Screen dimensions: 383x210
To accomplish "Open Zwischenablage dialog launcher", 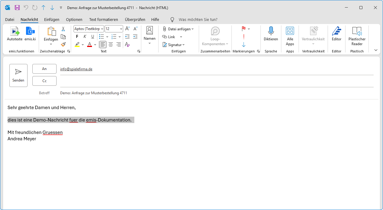I will (x=69, y=52).
